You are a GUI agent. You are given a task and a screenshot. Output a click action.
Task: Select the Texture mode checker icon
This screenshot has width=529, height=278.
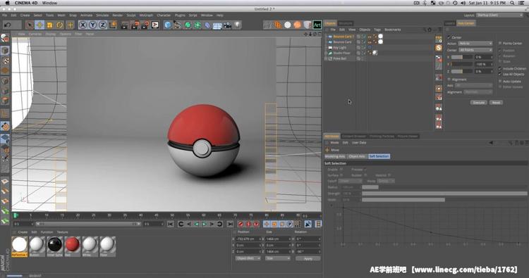5,61
